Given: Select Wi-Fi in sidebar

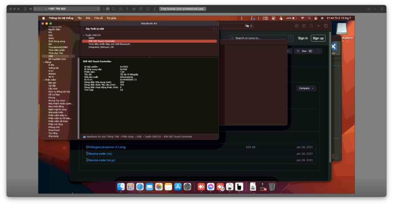Looking at the screenshot, I should tap(51, 77).
